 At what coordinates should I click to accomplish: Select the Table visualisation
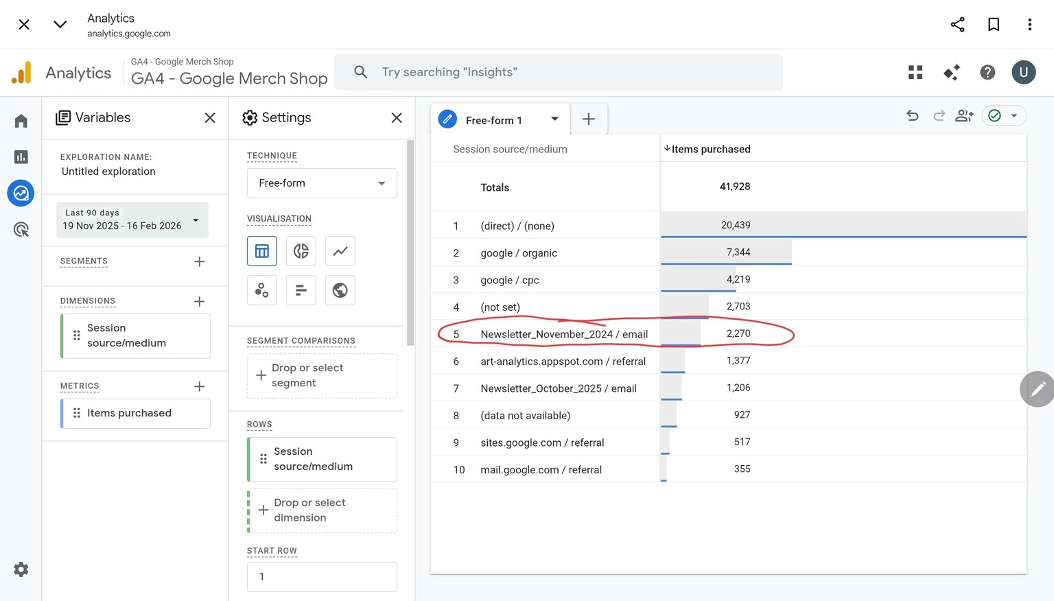pyautogui.click(x=262, y=251)
